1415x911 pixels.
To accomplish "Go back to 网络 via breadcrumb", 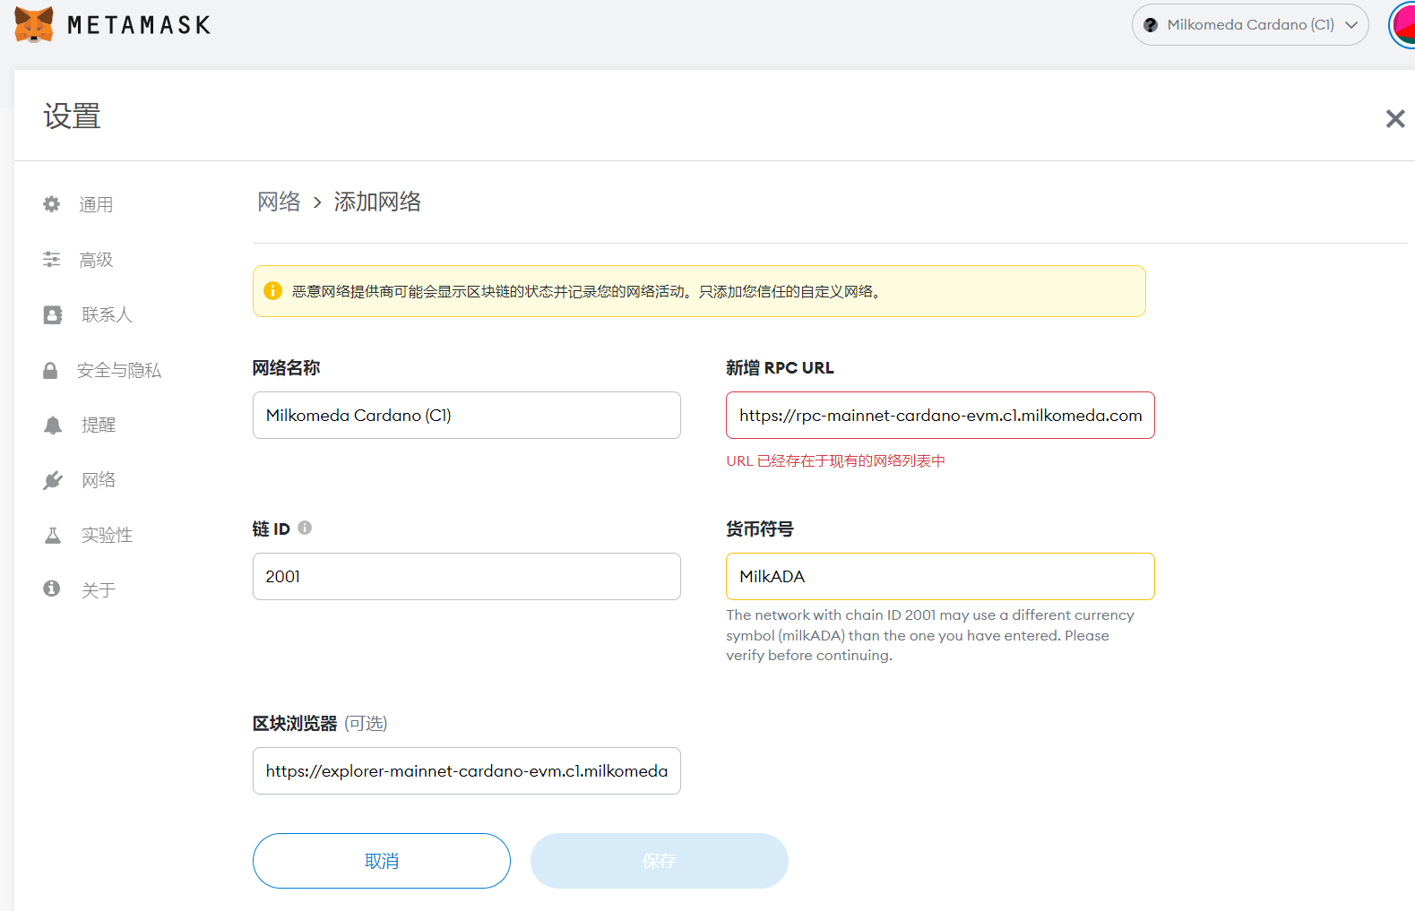I will 279,202.
